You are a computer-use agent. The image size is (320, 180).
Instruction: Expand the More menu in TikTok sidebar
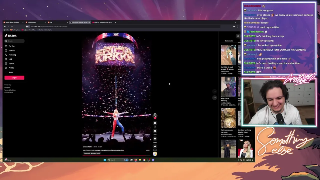(x=9, y=72)
